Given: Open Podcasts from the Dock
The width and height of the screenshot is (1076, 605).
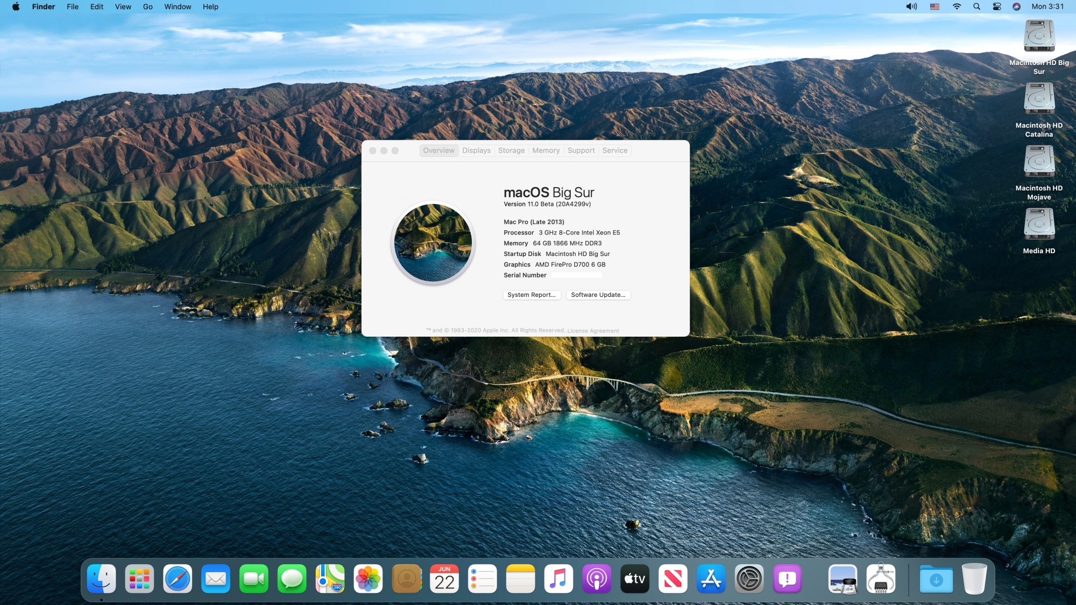Looking at the screenshot, I should [597, 579].
